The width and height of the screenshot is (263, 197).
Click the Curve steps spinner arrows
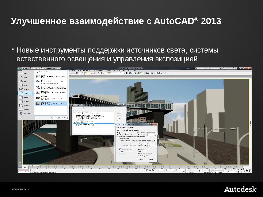coord(155,144)
